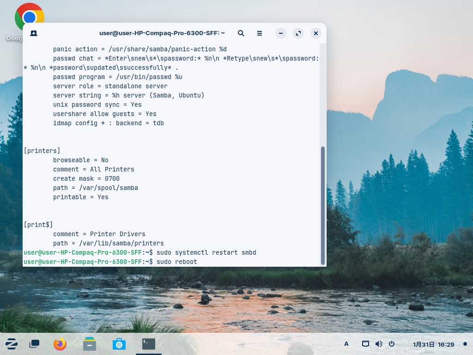This screenshot has height=355, width=473.
Task: Click the volume speaker icon
Action: [x=379, y=344]
